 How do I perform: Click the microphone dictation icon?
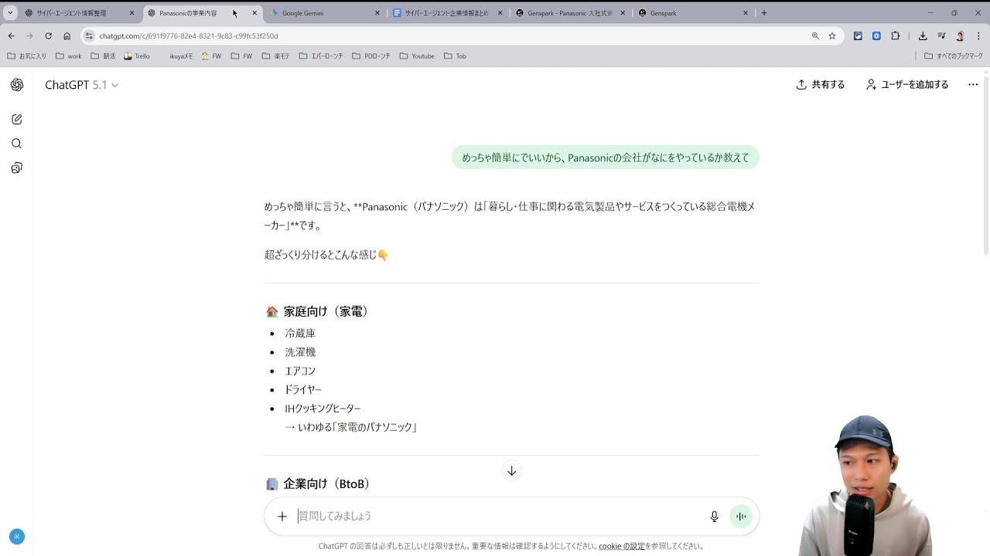[x=714, y=517]
